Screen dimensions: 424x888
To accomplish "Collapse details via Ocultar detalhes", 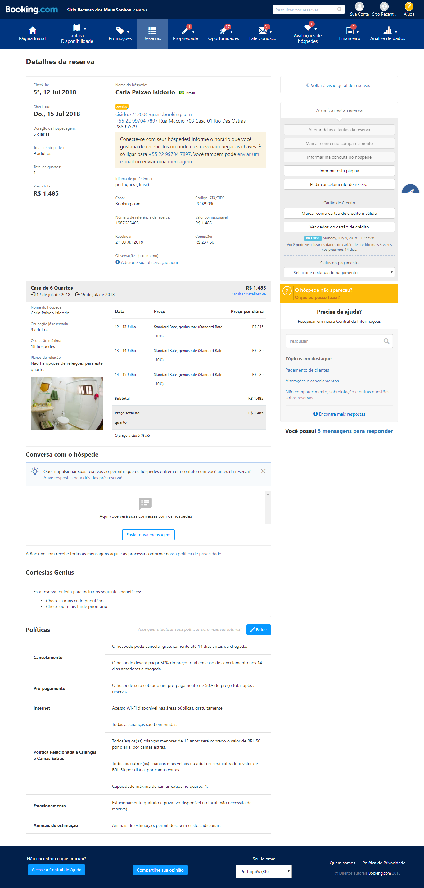I will pyautogui.click(x=249, y=294).
